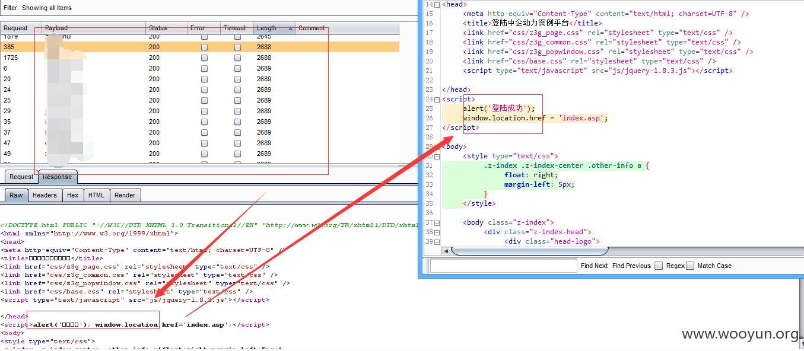The image size is (804, 351).
Task: Select request number 25 row
Action: click(199, 100)
